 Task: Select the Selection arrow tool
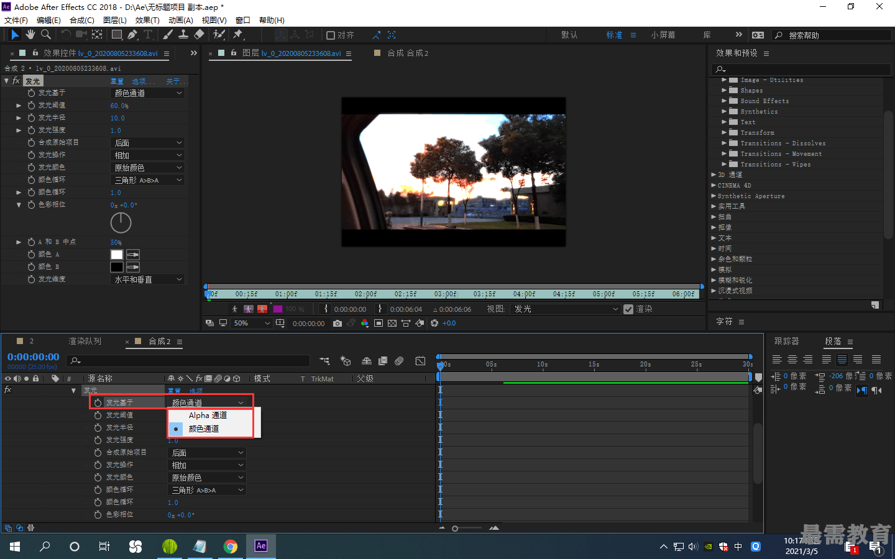[16, 35]
